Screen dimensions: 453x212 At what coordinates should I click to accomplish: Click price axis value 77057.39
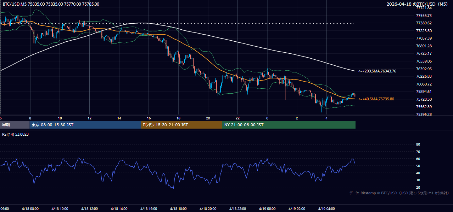point(424,38)
